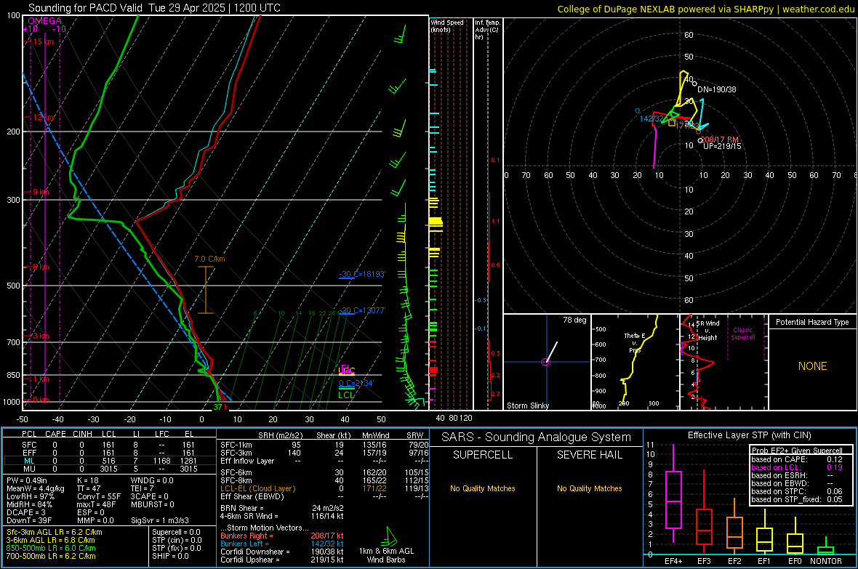Click the Corfidi Upshear vector row
Image resolution: width=858 pixels, height=569 pixels.
pos(282,560)
